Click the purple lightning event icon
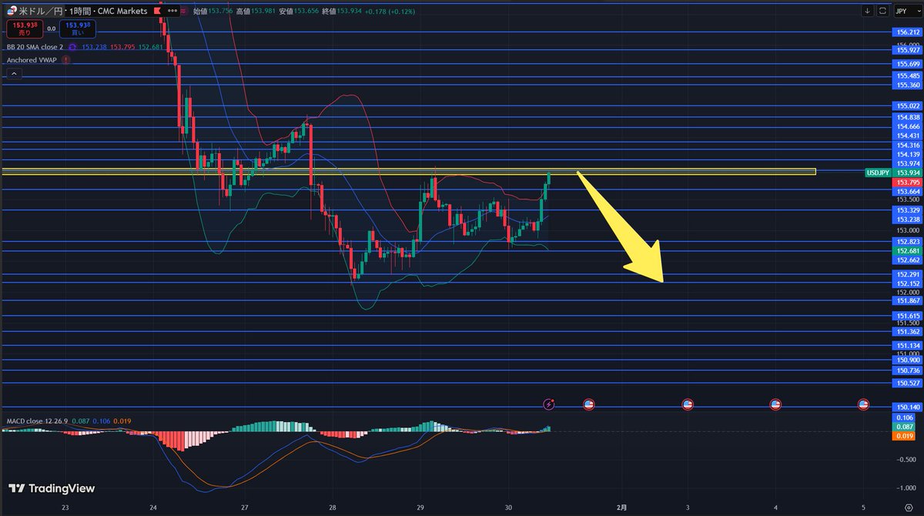 [549, 404]
